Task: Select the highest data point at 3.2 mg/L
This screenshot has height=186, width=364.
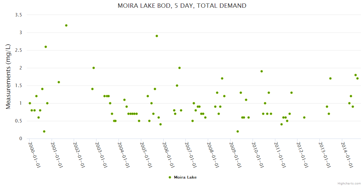Action: pyautogui.click(x=66, y=25)
